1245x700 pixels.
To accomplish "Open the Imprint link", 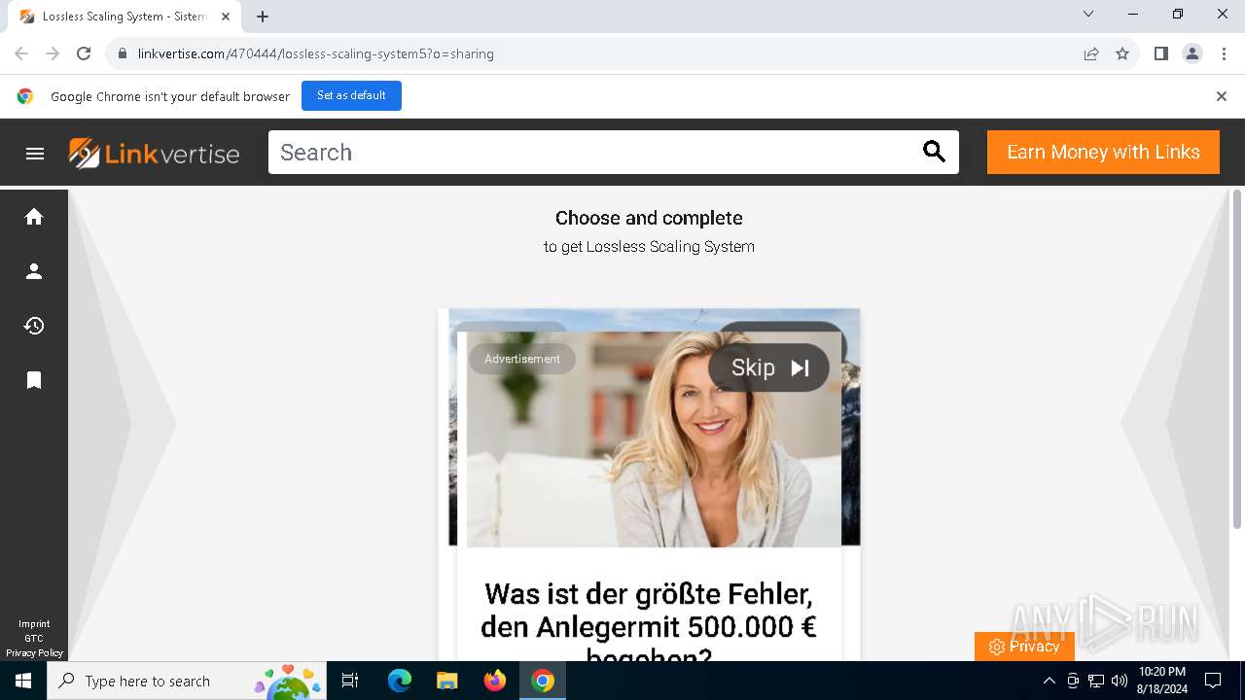I will point(34,624).
